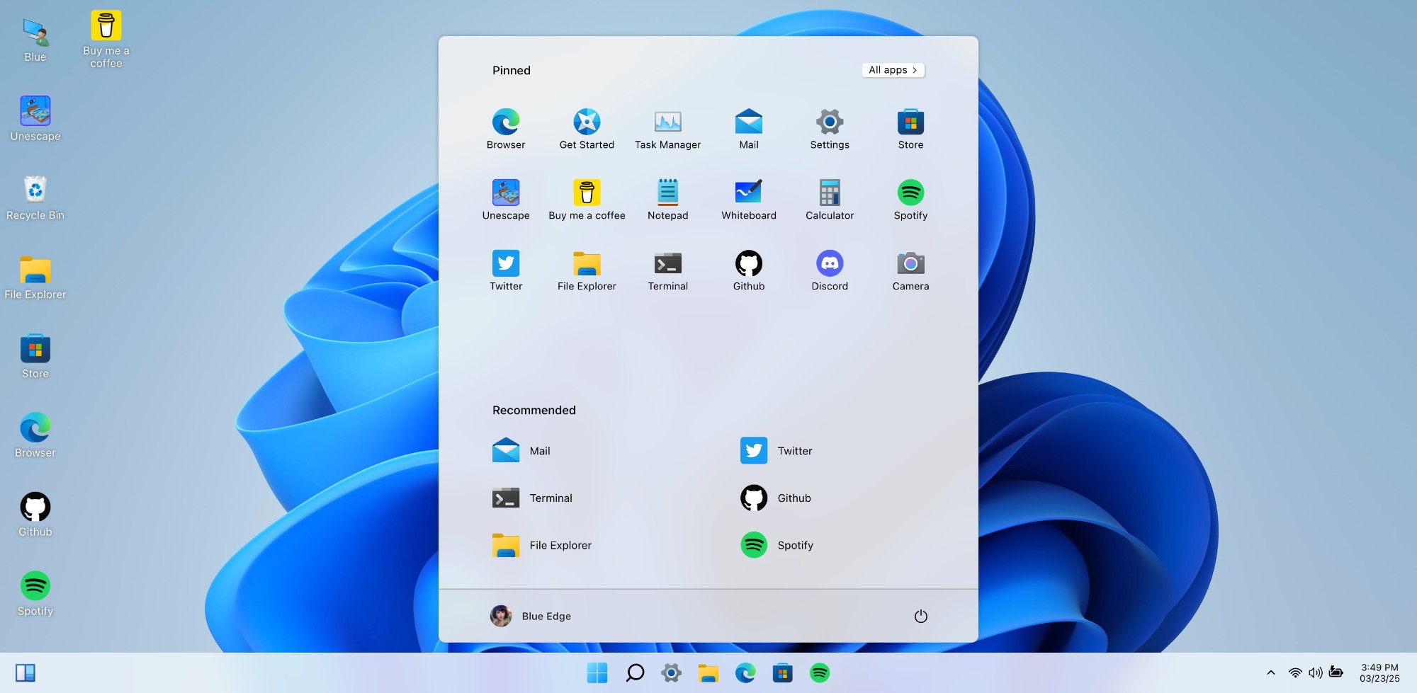Open recommended Mail item
Screen dimensions: 1417x693
[521, 451]
